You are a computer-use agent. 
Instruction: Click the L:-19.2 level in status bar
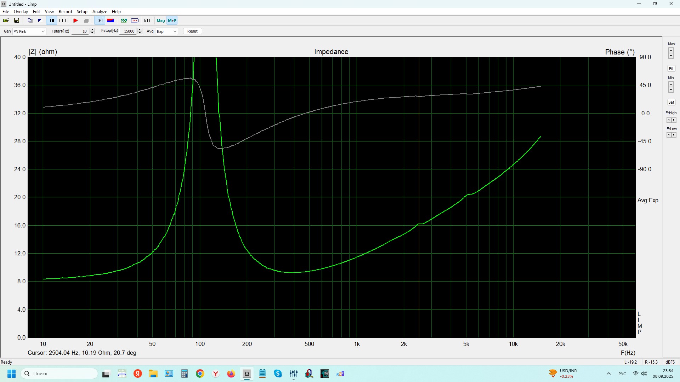tap(630, 362)
